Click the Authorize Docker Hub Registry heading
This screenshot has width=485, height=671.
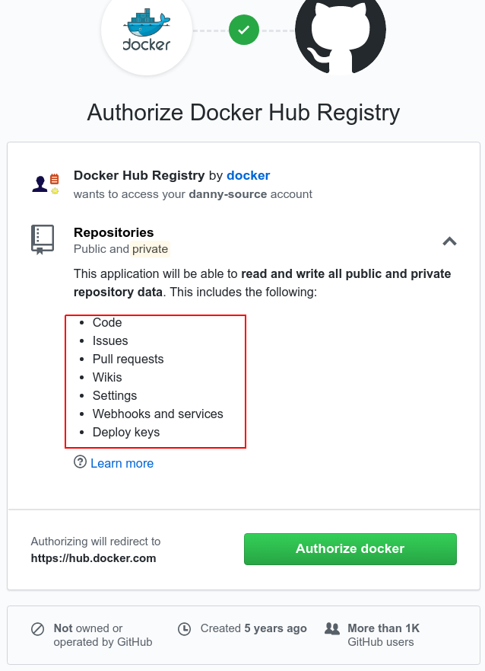pyautogui.click(x=243, y=113)
